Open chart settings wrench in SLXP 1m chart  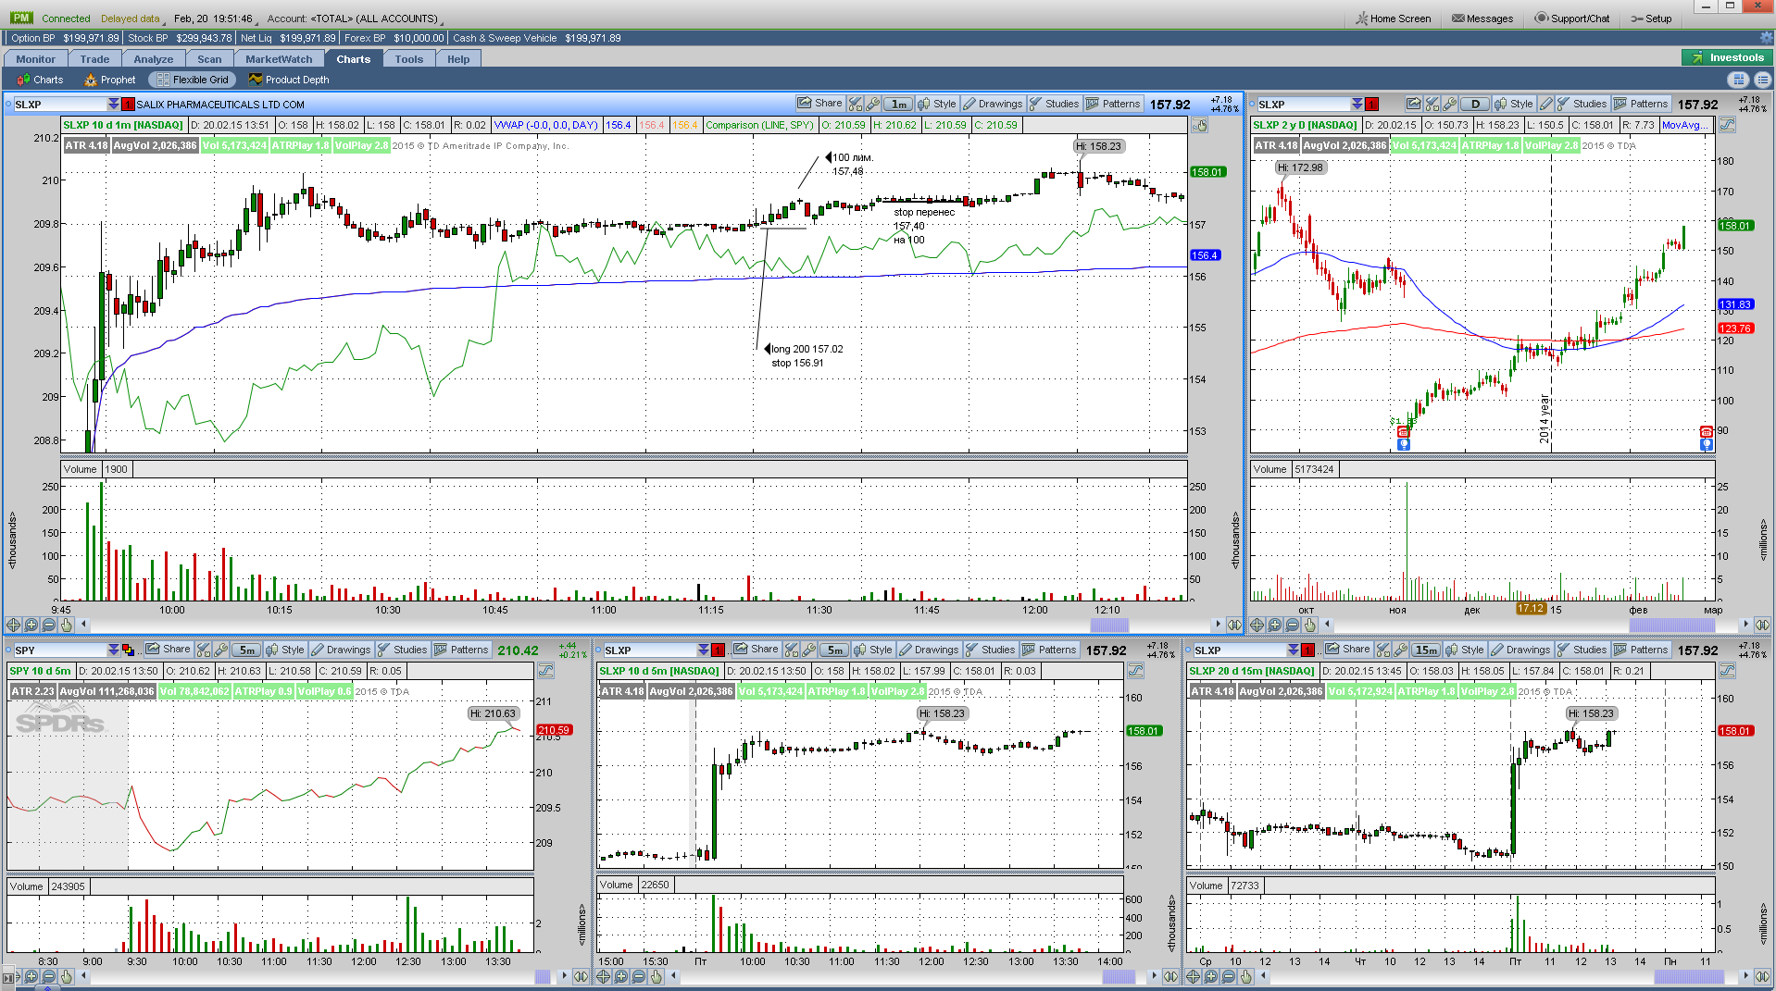click(x=873, y=104)
